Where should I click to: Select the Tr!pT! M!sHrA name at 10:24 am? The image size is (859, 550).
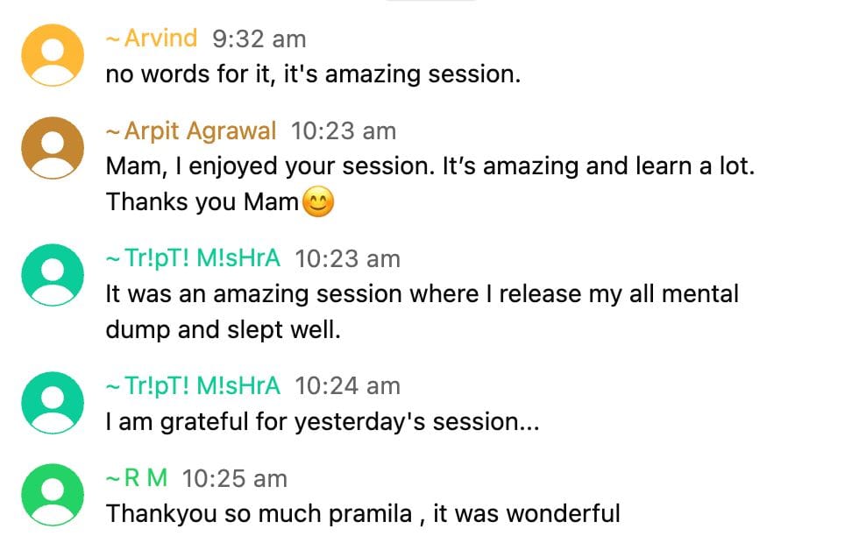pyautogui.click(x=193, y=385)
